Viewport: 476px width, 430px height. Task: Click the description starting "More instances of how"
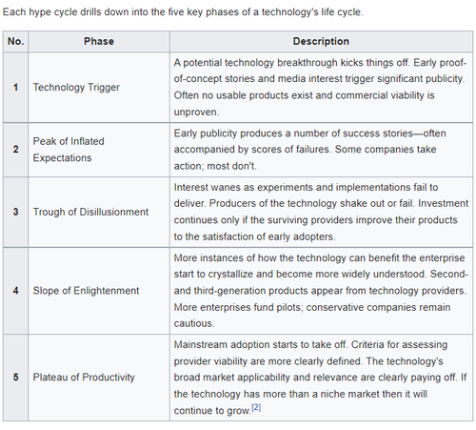(321, 291)
